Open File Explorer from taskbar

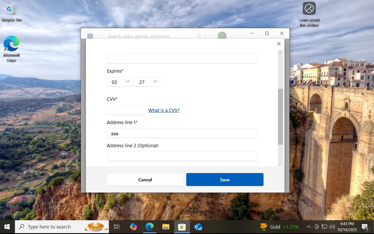tap(166, 227)
